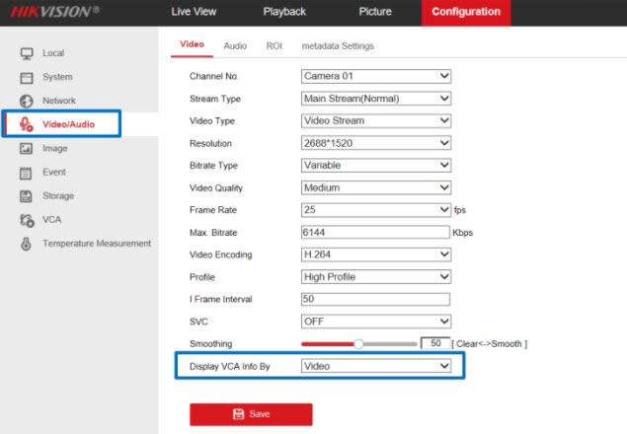Click the Storage disk icon
This screenshot has width=627, height=434.
point(27,196)
